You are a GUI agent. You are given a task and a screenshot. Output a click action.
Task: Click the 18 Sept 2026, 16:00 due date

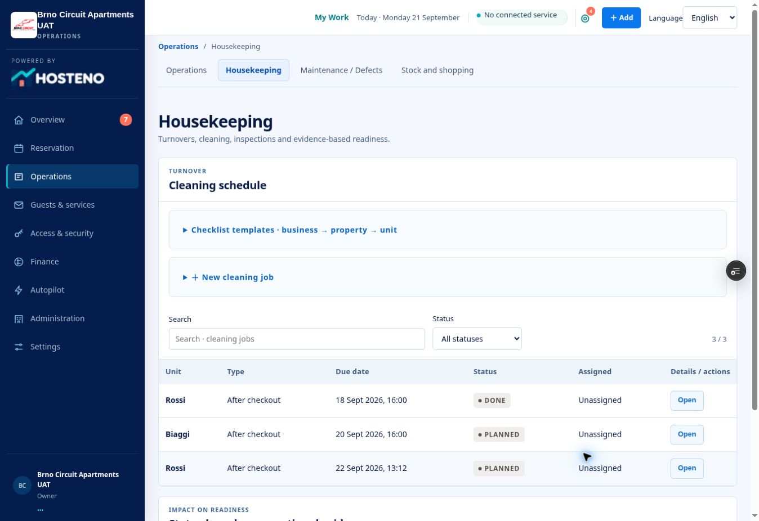(371, 400)
